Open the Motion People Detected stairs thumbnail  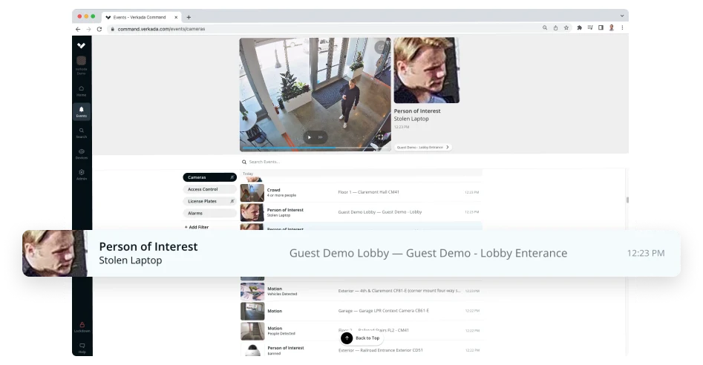tap(252, 331)
